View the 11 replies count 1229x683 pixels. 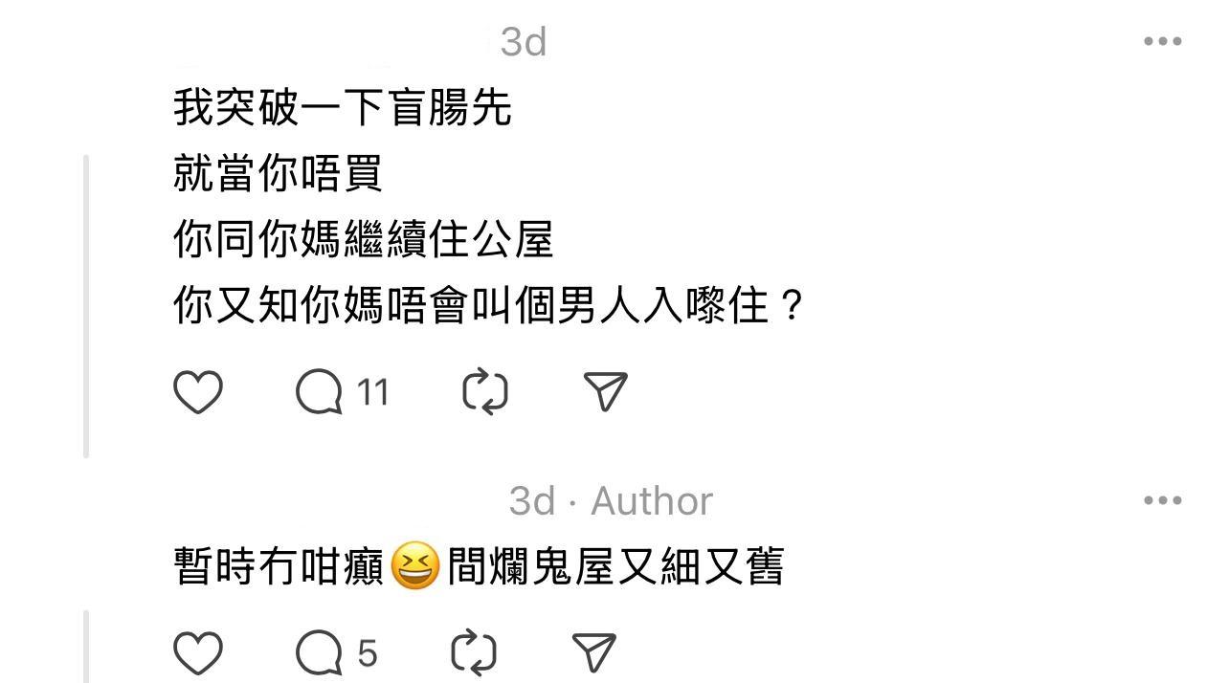[373, 392]
